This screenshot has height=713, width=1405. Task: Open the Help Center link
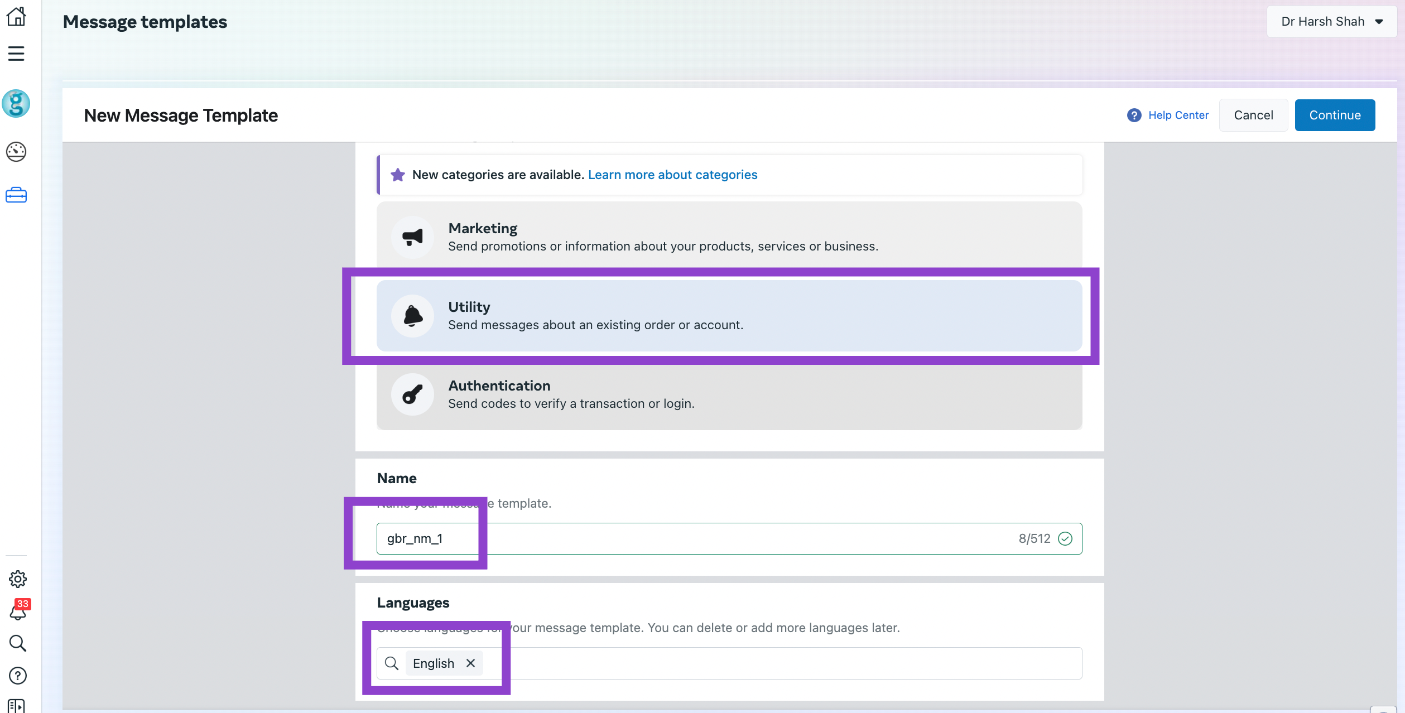(x=1177, y=115)
